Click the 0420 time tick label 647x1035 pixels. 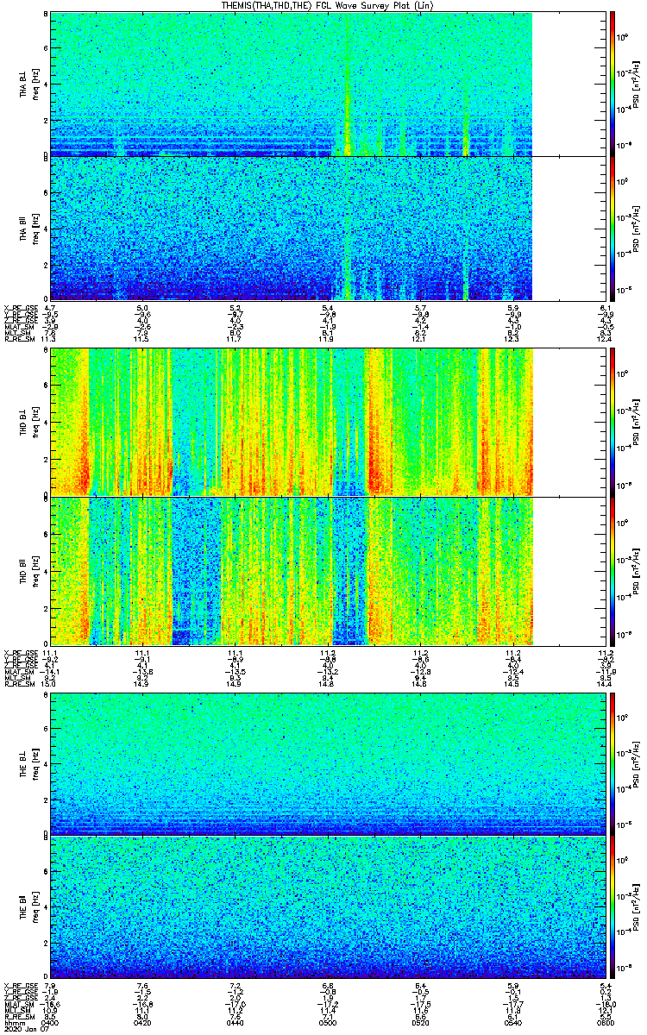pos(143,1023)
